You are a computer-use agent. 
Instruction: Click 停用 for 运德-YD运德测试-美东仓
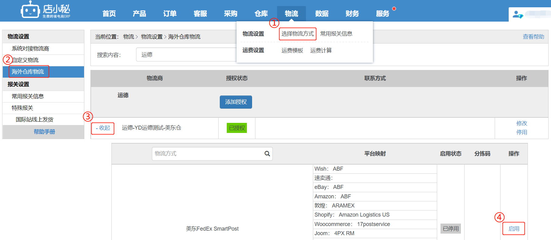tap(522, 132)
